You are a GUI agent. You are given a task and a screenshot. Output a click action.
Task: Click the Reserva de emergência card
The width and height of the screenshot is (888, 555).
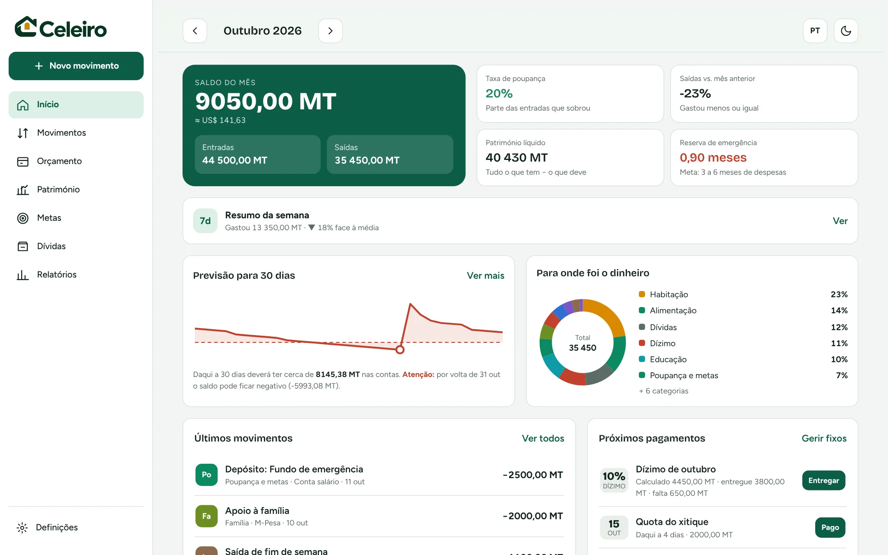point(764,157)
